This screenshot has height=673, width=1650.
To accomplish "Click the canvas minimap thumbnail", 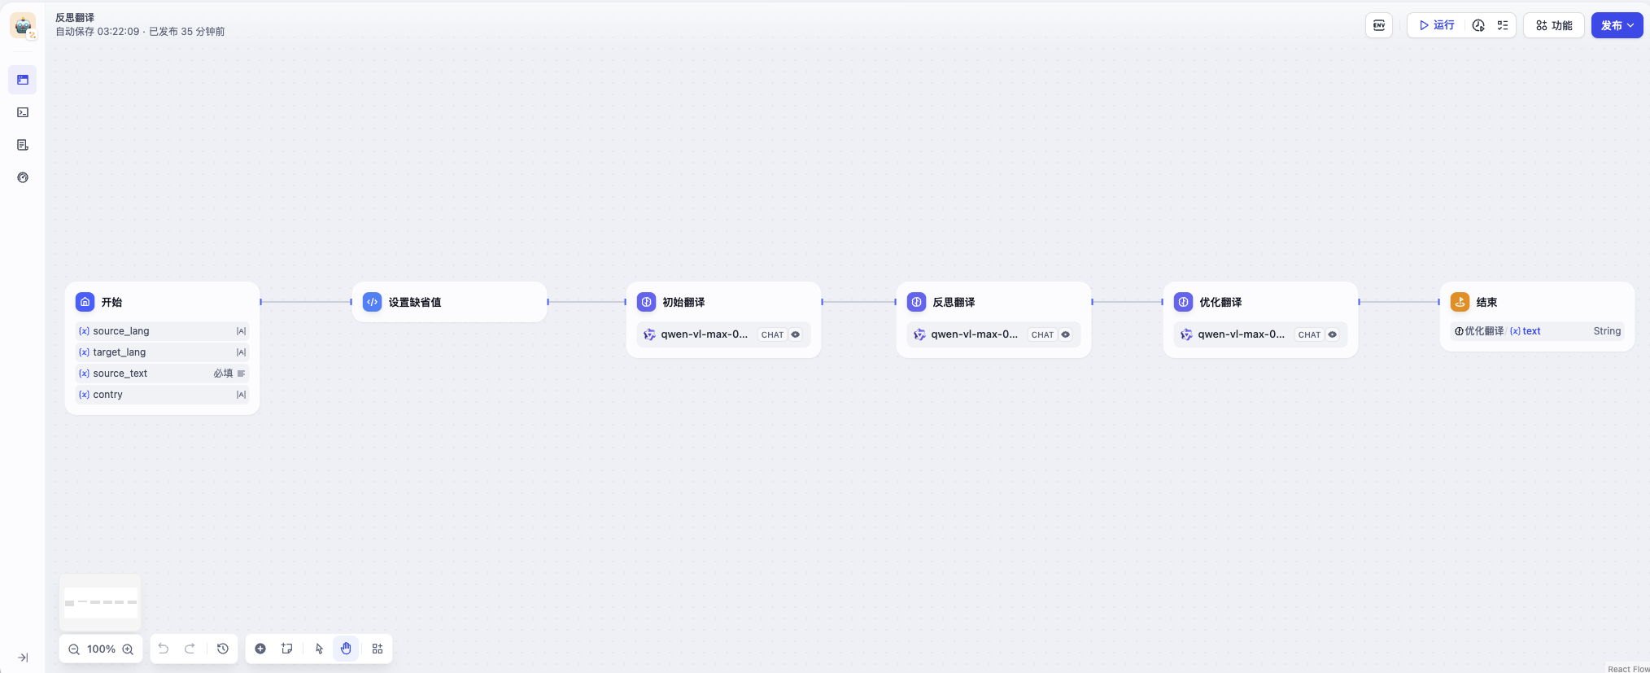I will point(101,603).
